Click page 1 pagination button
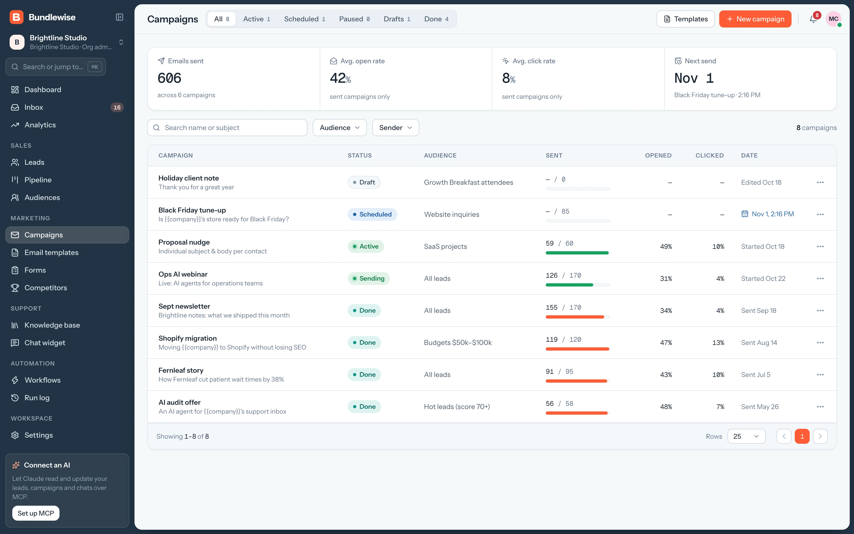The width and height of the screenshot is (854, 534). click(802, 437)
